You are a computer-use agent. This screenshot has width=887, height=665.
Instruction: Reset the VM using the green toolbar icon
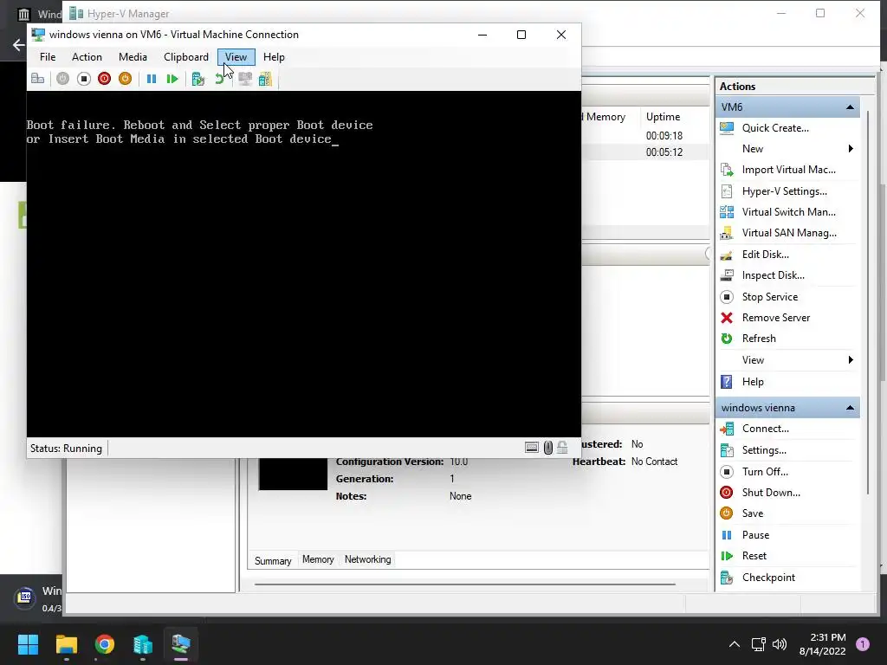click(x=172, y=79)
